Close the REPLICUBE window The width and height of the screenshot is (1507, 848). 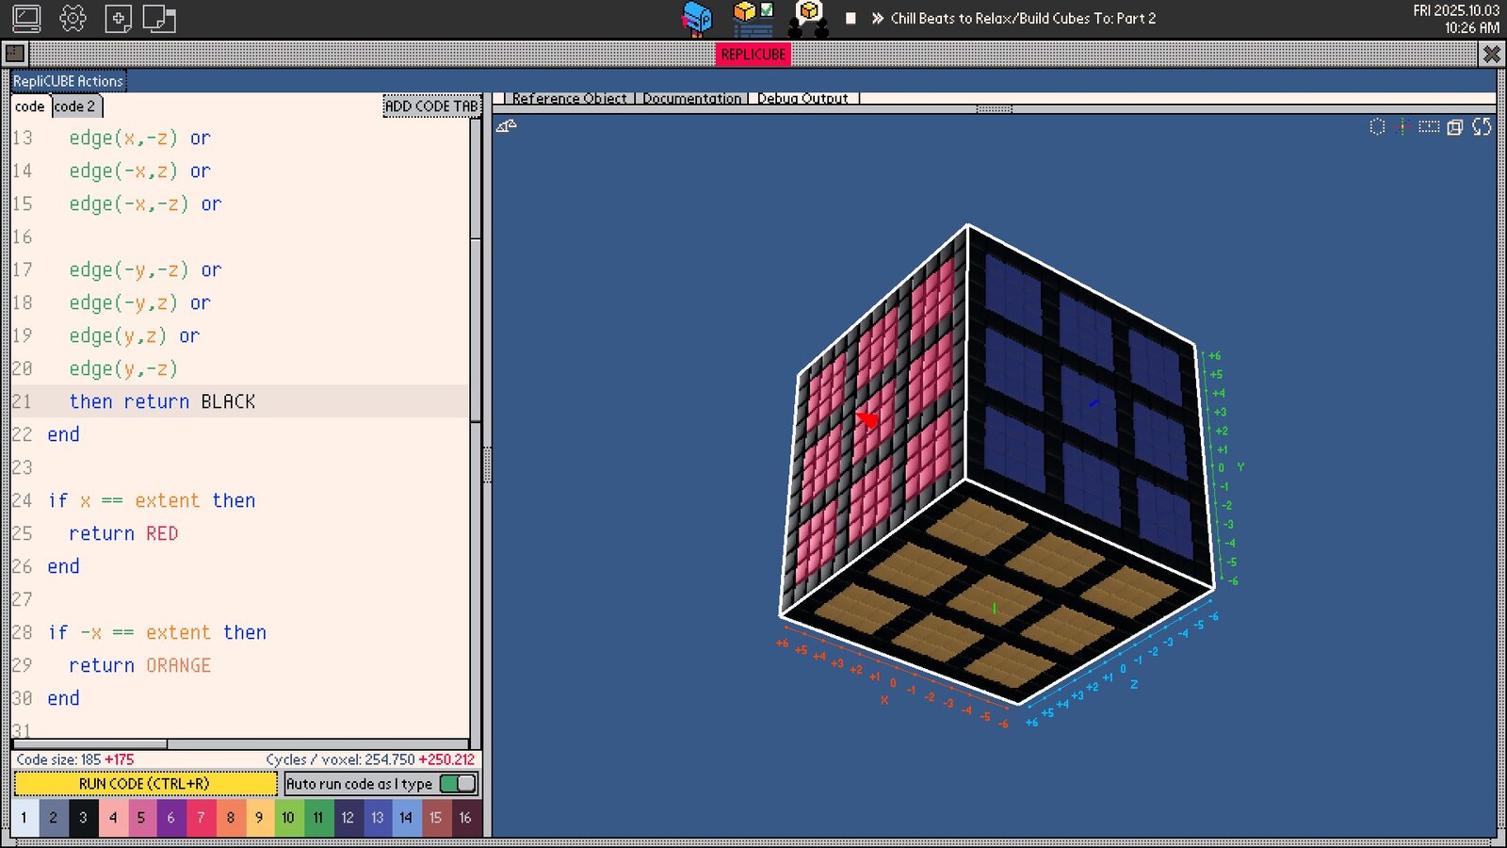[1491, 54]
